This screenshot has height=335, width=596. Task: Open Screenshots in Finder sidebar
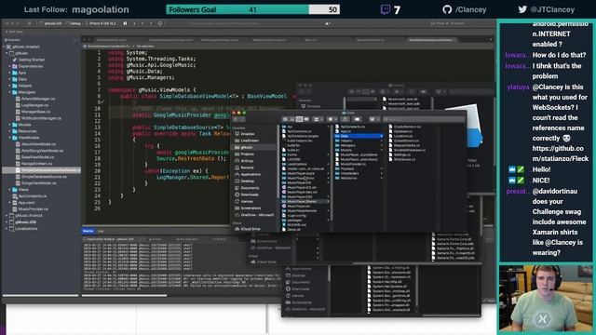coord(251,208)
